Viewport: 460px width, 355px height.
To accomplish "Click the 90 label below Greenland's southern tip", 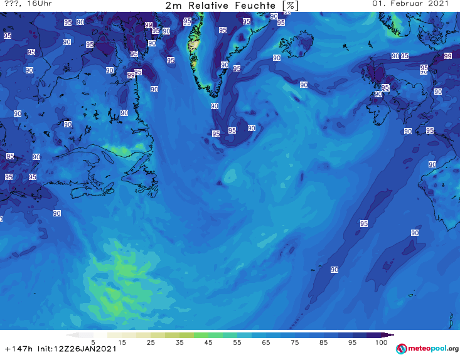I will pyautogui.click(x=215, y=106).
